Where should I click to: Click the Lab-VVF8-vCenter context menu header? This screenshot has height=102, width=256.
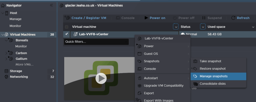162,39
